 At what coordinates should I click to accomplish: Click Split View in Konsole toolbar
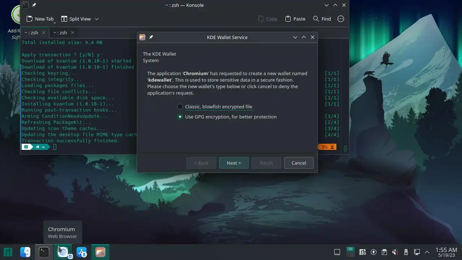click(76, 19)
